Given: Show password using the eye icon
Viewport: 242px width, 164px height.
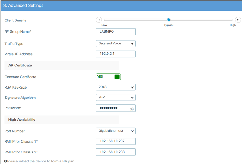Looking at the screenshot, I should point(131,109).
